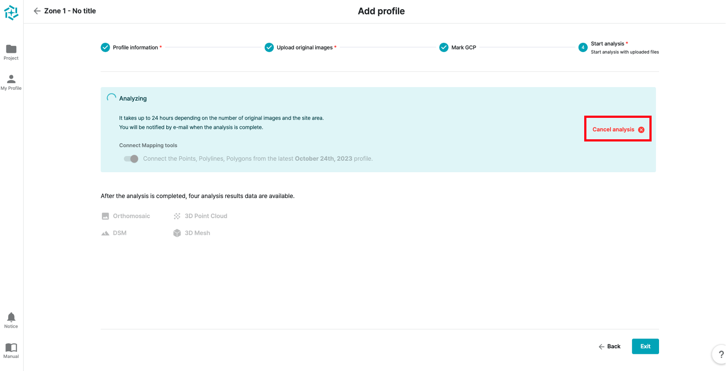Click the 3D Point Cloud icon
The height and width of the screenshot is (371, 726).
tap(177, 216)
